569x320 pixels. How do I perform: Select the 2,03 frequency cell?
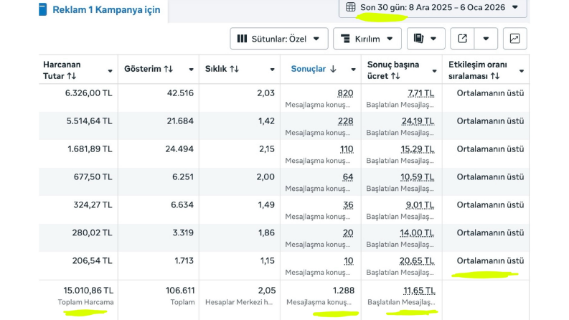click(x=266, y=93)
